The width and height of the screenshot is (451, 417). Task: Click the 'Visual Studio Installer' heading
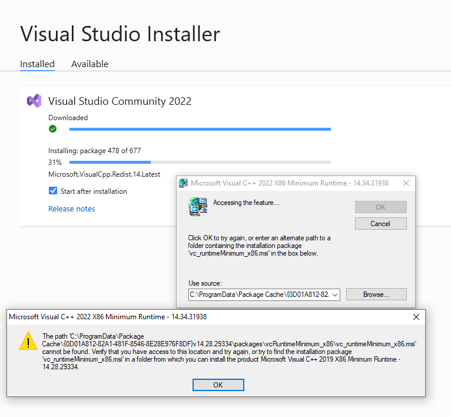[x=120, y=34]
